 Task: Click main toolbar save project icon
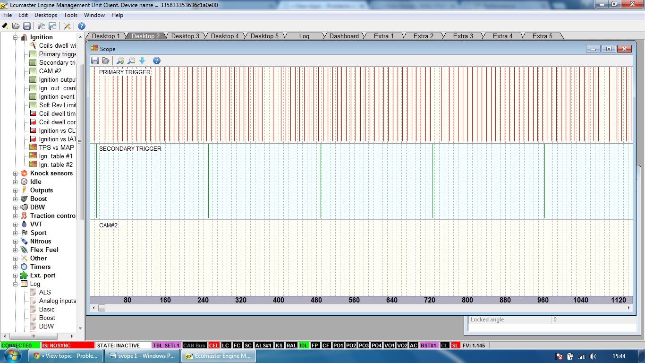(x=27, y=26)
